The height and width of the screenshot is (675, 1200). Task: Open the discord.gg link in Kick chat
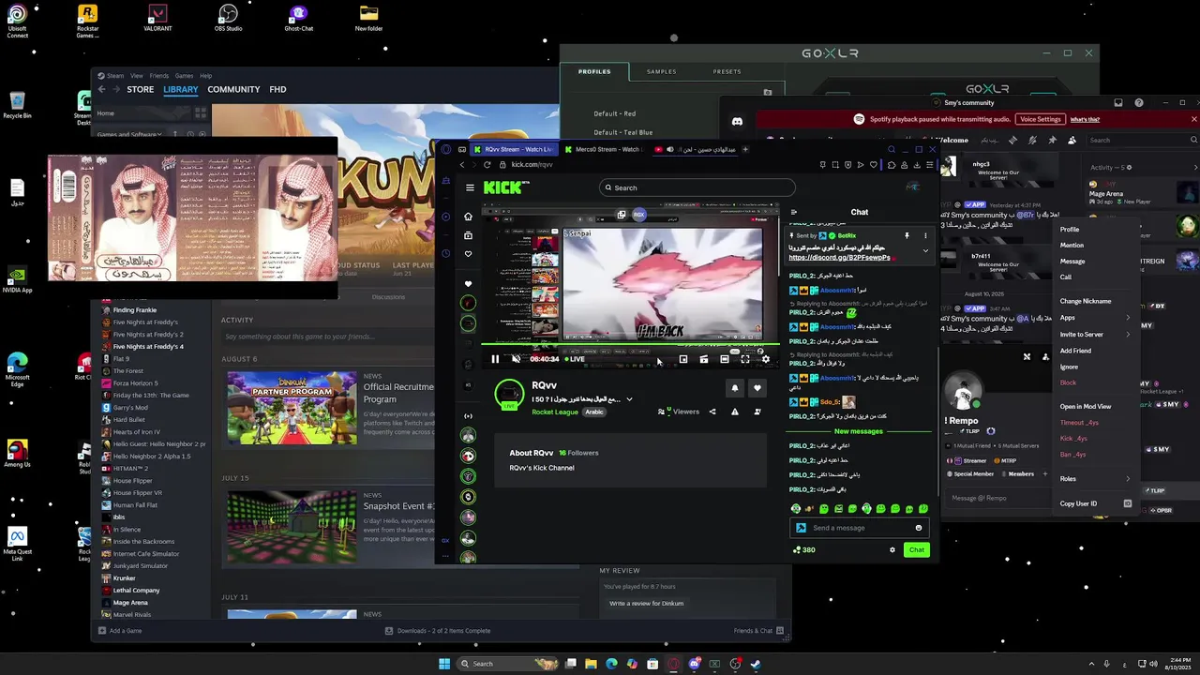coord(839,258)
